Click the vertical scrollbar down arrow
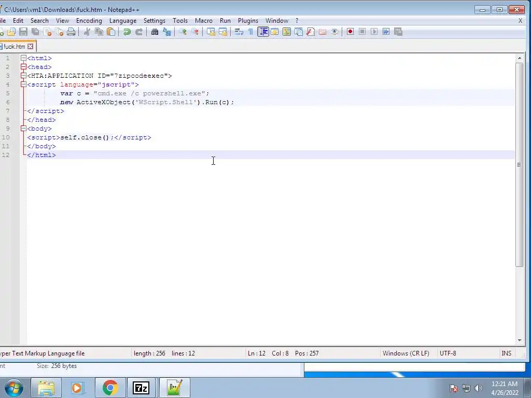Image resolution: width=531 pixels, height=398 pixels. point(520,340)
